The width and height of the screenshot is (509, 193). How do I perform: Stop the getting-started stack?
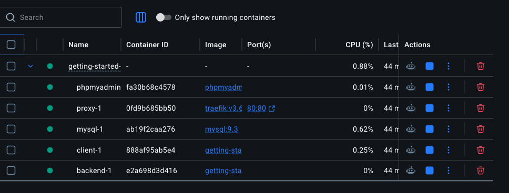pyautogui.click(x=430, y=66)
